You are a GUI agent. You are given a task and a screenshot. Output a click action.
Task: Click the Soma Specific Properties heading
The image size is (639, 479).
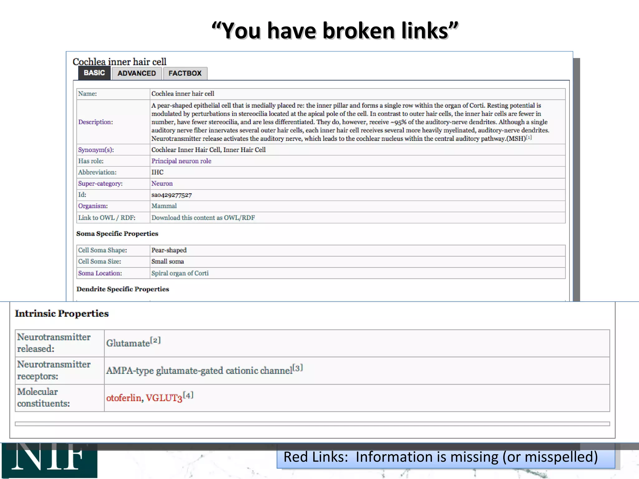coord(117,234)
